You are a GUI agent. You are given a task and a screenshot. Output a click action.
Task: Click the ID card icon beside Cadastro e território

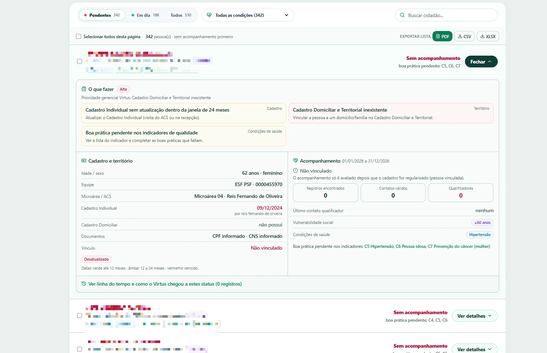click(x=84, y=161)
